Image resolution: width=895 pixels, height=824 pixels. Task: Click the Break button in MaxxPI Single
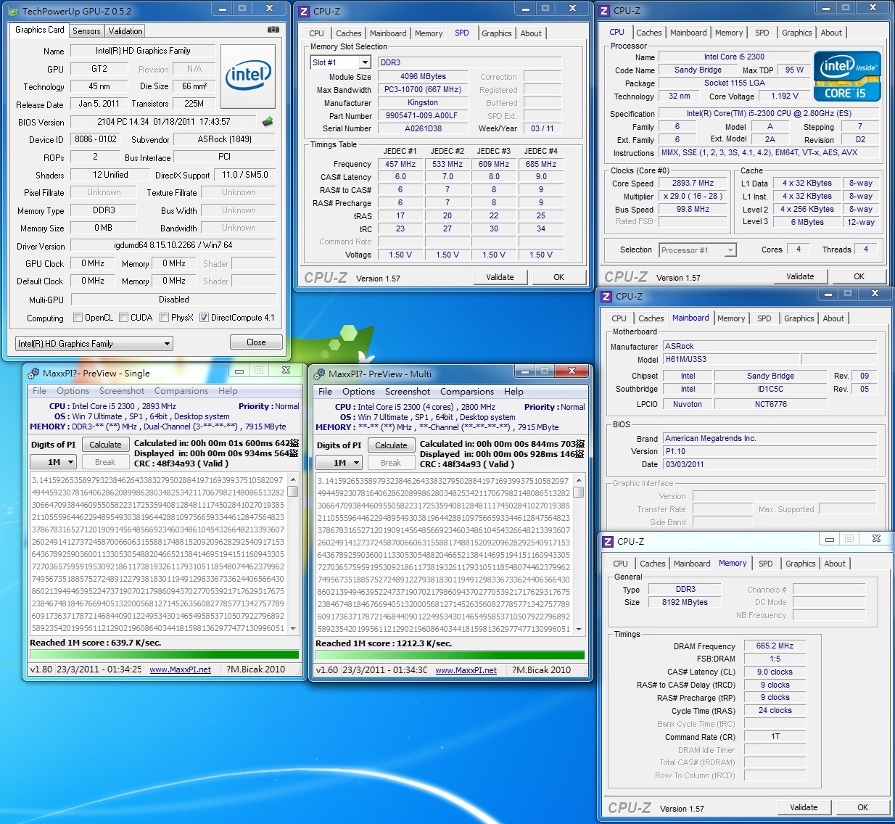click(105, 462)
